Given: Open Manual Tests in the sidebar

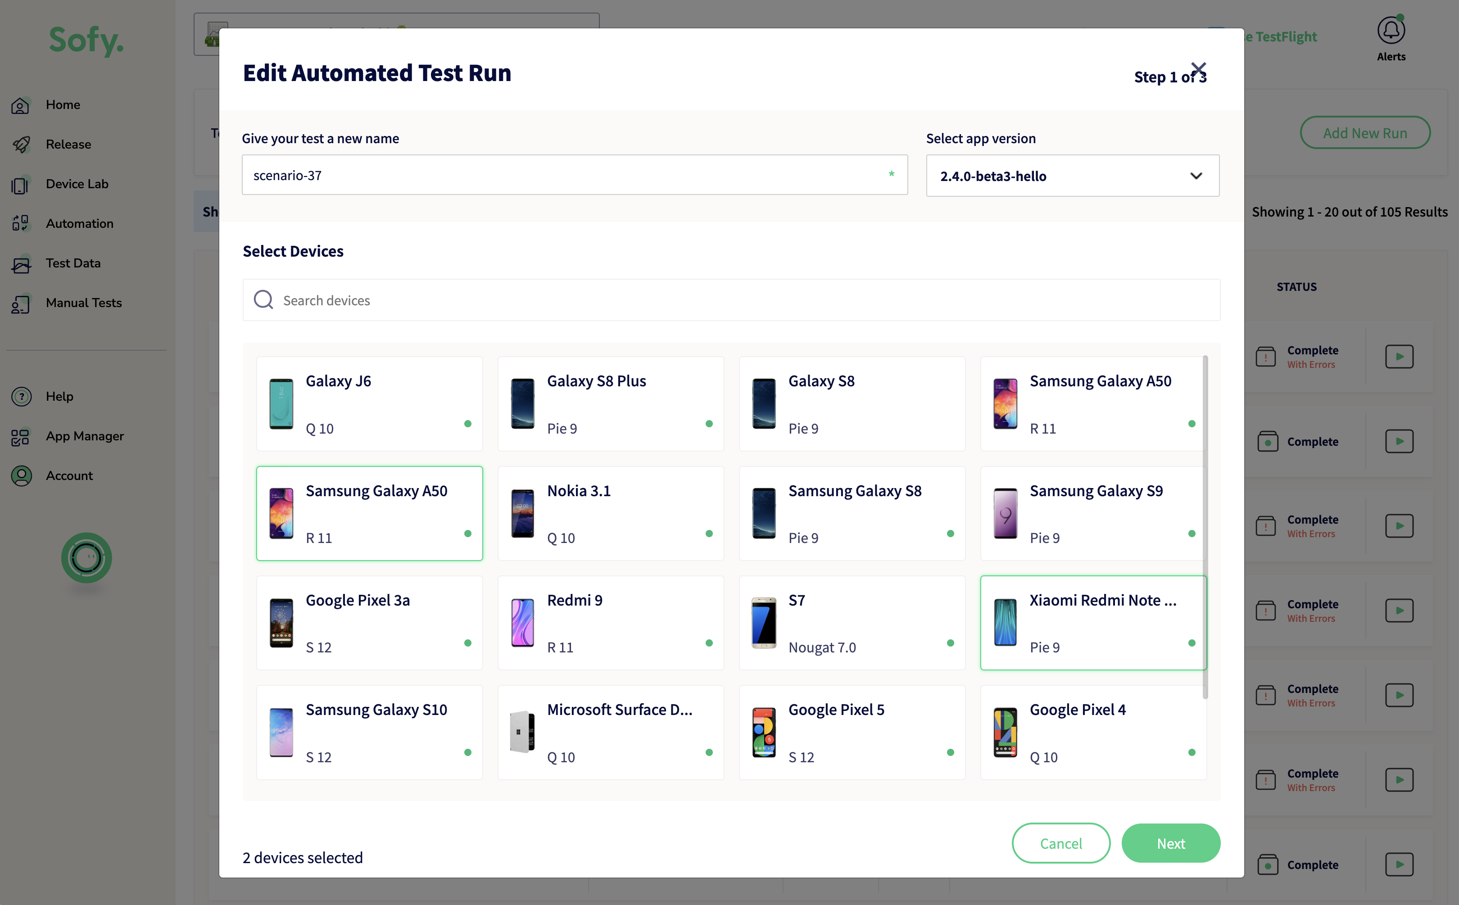Looking at the screenshot, I should point(84,303).
